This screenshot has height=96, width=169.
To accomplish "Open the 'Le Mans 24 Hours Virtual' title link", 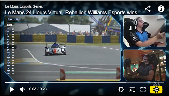I will [71, 12].
